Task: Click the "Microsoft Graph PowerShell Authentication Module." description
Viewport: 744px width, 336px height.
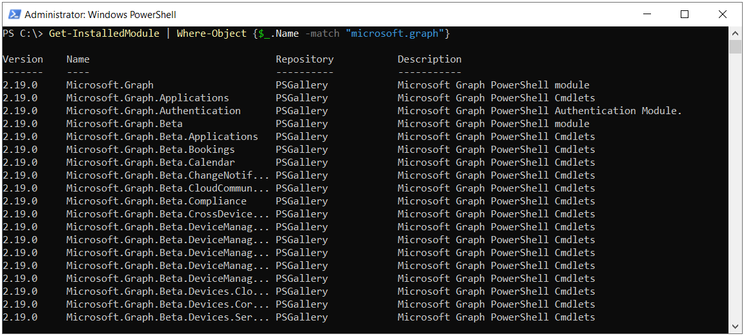Action: (x=539, y=111)
